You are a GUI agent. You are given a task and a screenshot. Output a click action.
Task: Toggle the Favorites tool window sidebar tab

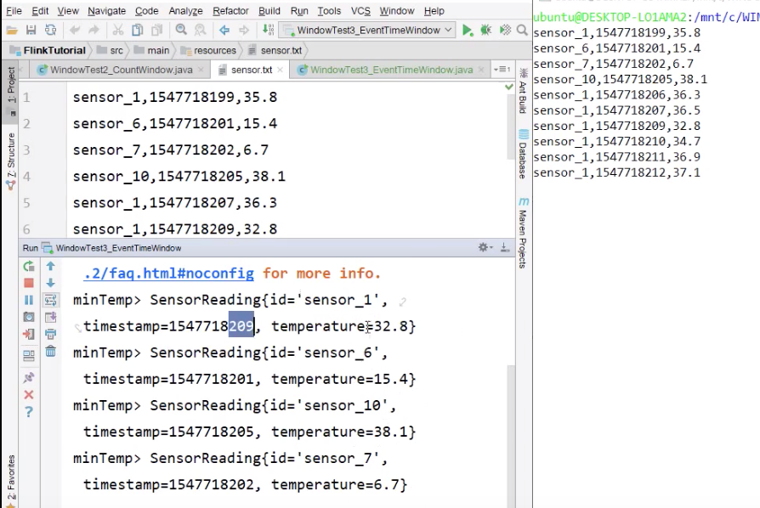(11, 481)
